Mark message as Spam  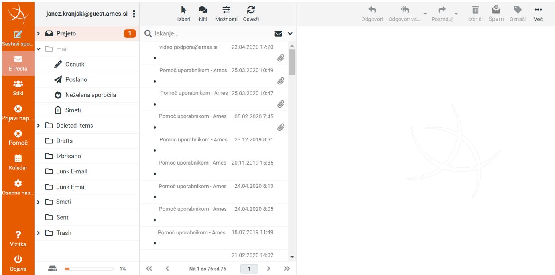(x=496, y=14)
